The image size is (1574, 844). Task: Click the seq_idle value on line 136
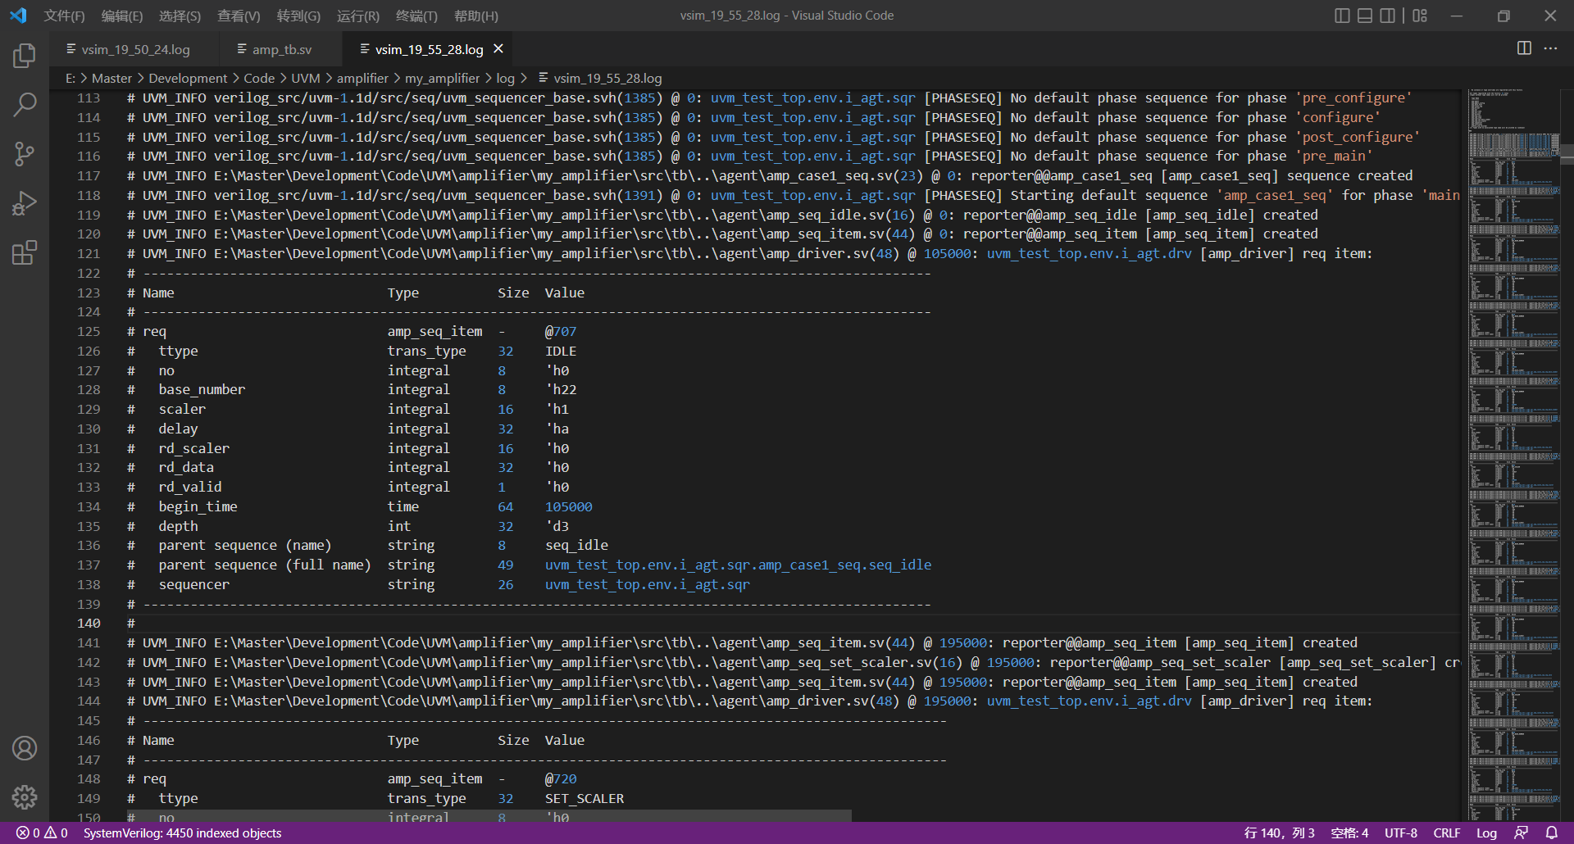[x=576, y=545]
